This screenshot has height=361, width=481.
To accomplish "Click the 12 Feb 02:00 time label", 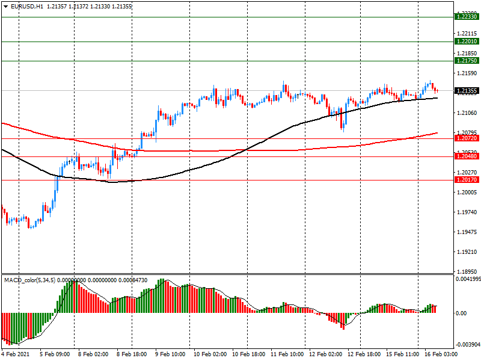I will click(325, 355).
